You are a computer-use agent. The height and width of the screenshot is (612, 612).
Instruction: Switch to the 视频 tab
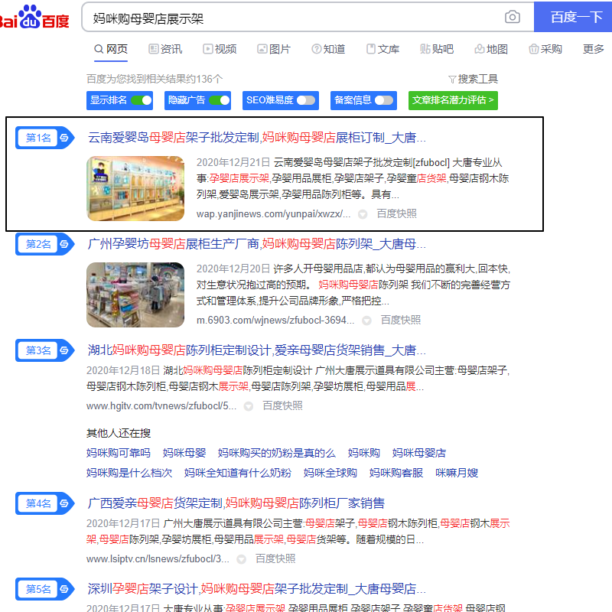click(x=220, y=49)
